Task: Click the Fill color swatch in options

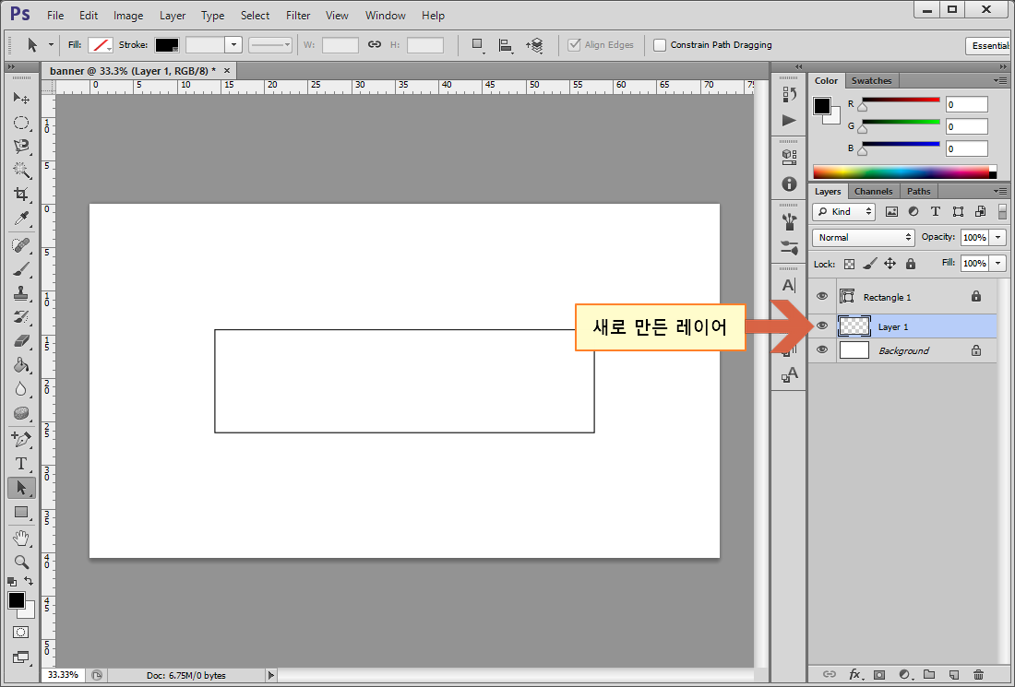Action: coord(101,44)
